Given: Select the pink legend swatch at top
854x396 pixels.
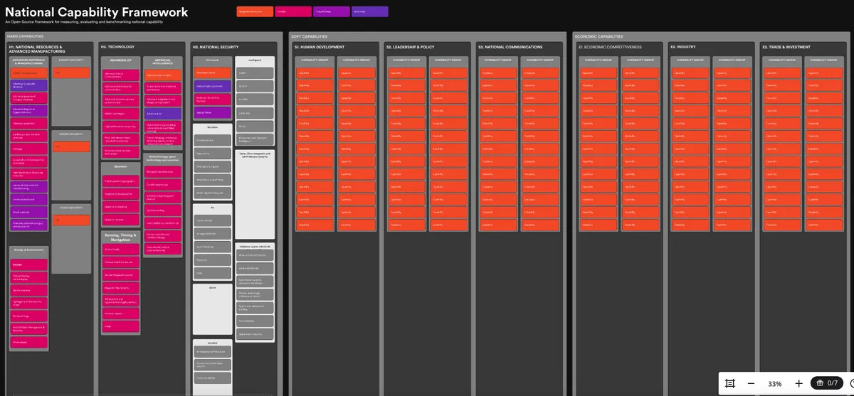Looking at the screenshot, I should pyautogui.click(x=292, y=11).
